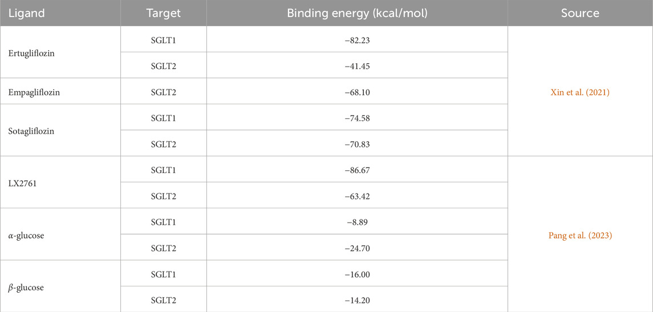Select the Source column header
Screen dimensions: 653x312
[580, 13]
